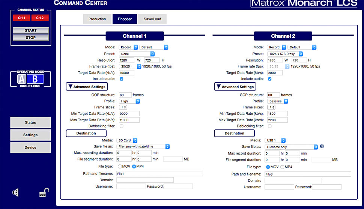Screen dimensions: 364x209
Task: Click Channel 1 Destination header
Action: coord(86,133)
